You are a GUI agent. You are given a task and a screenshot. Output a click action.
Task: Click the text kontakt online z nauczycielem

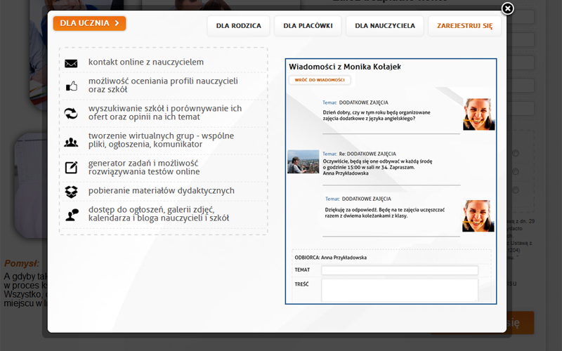(146, 62)
